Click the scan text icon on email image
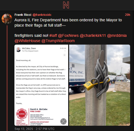134x131 pixels. pyautogui.click(x=64, y=121)
